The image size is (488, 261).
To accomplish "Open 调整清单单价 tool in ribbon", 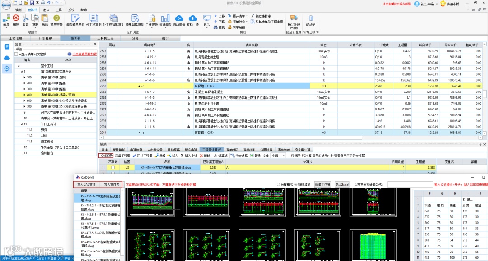I will (75, 20).
